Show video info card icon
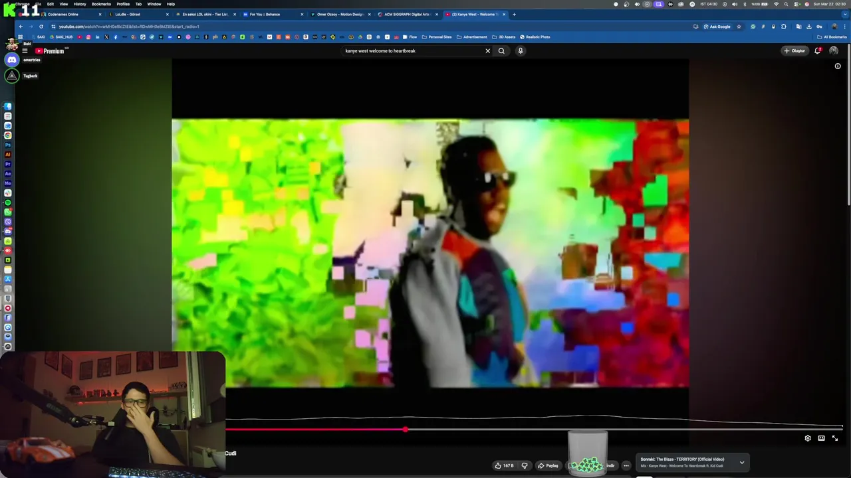The width and height of the screenshot is (851, 478). click(838, 66)
